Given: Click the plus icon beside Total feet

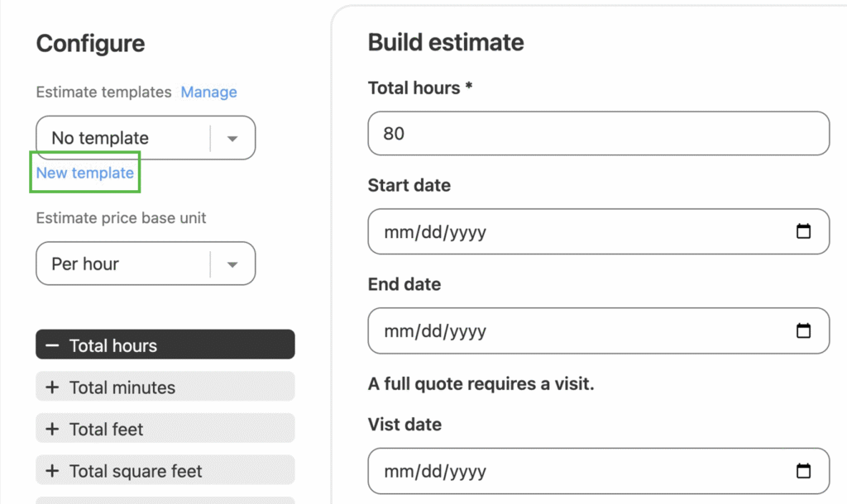Looking at the screenshot, I should click(x=52, y=429).
